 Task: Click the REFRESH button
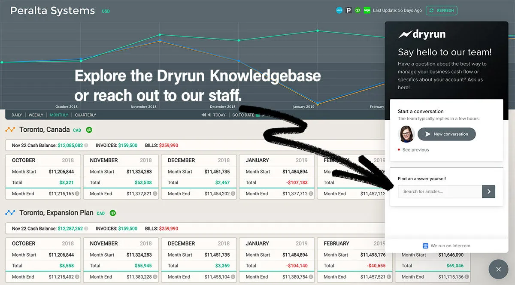(x=442, y=10)
